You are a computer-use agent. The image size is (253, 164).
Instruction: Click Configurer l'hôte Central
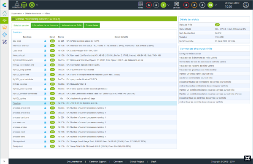pos(190,54)
